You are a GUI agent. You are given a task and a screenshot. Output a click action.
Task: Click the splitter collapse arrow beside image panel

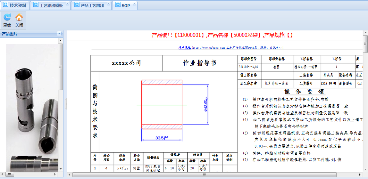(65, 103)
